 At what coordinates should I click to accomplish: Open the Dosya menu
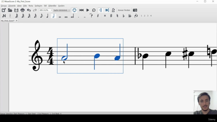[4, 6]
